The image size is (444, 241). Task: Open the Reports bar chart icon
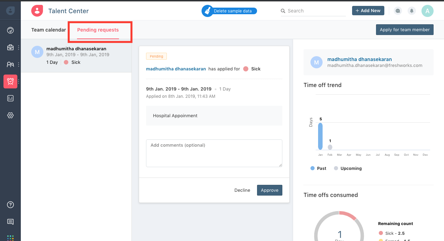click(10, 98)
